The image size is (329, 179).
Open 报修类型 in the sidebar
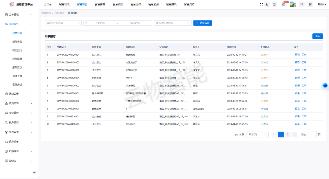tap(17, 42)
